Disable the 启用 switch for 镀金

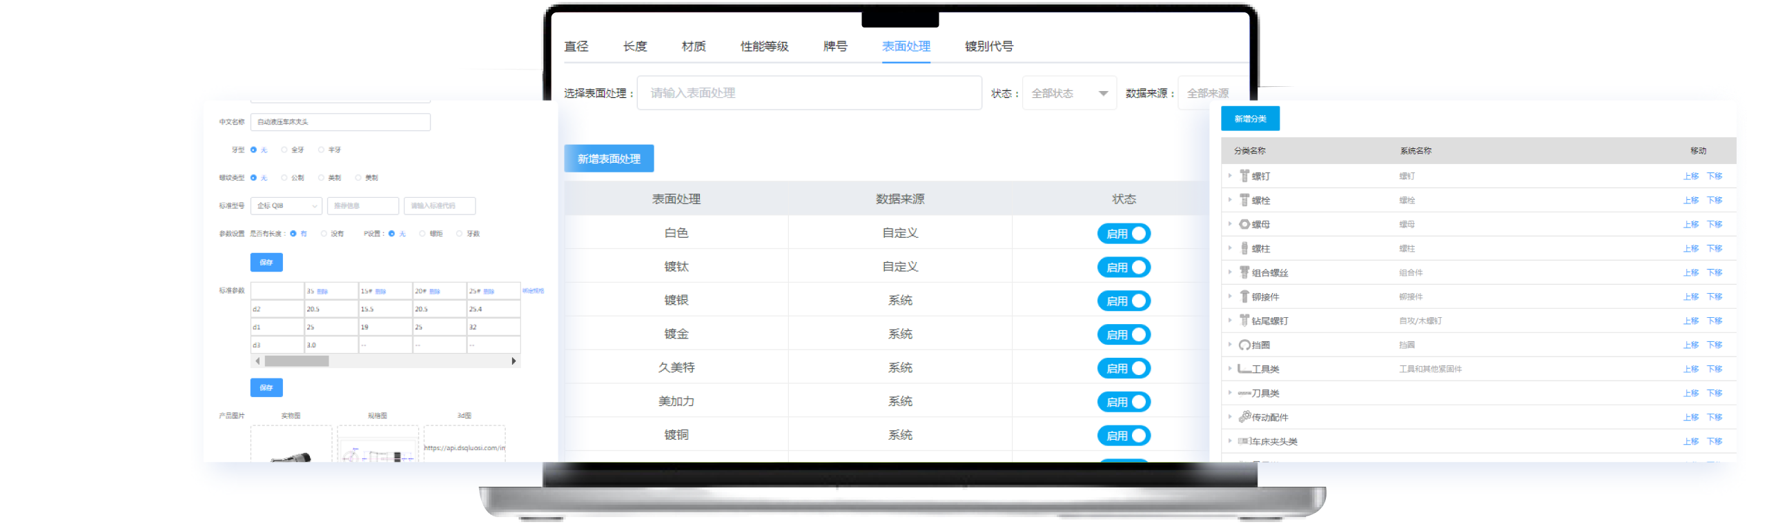[x=1124, y=334]
